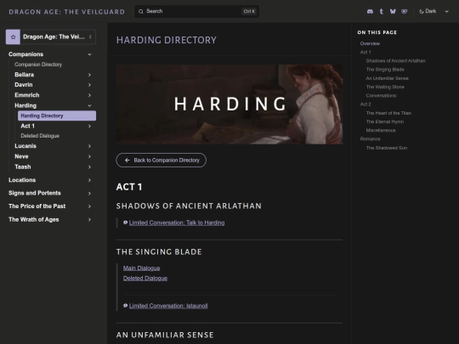Expand the Signs and Portents chevron
This screenshot has width=459, height=344.
(x=89, y=194)
